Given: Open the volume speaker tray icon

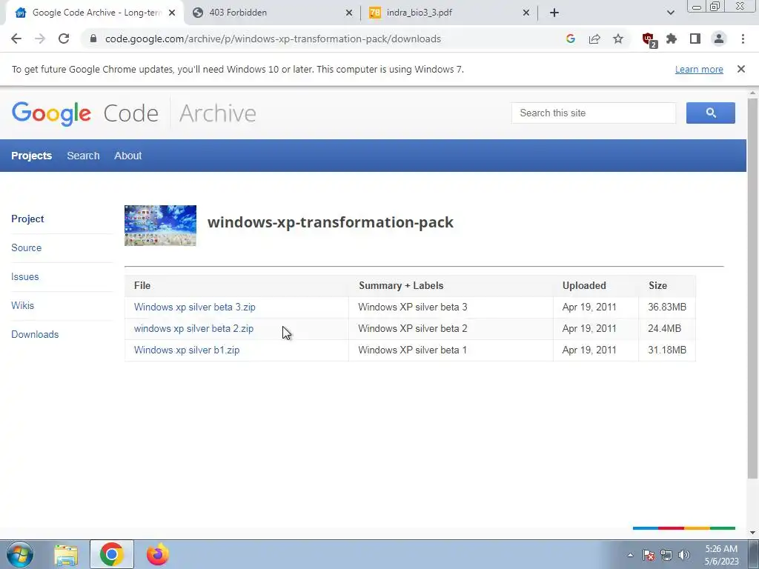Looking at the screenshot, I should point(684,555).
